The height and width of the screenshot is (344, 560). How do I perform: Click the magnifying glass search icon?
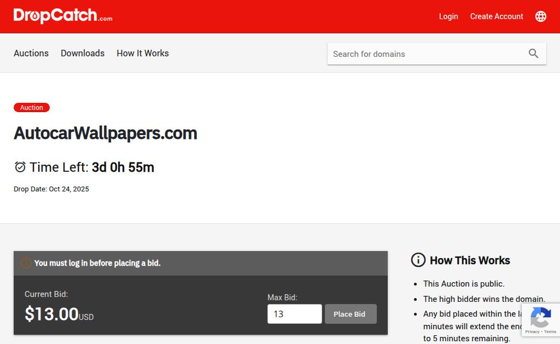pos(533,54)
